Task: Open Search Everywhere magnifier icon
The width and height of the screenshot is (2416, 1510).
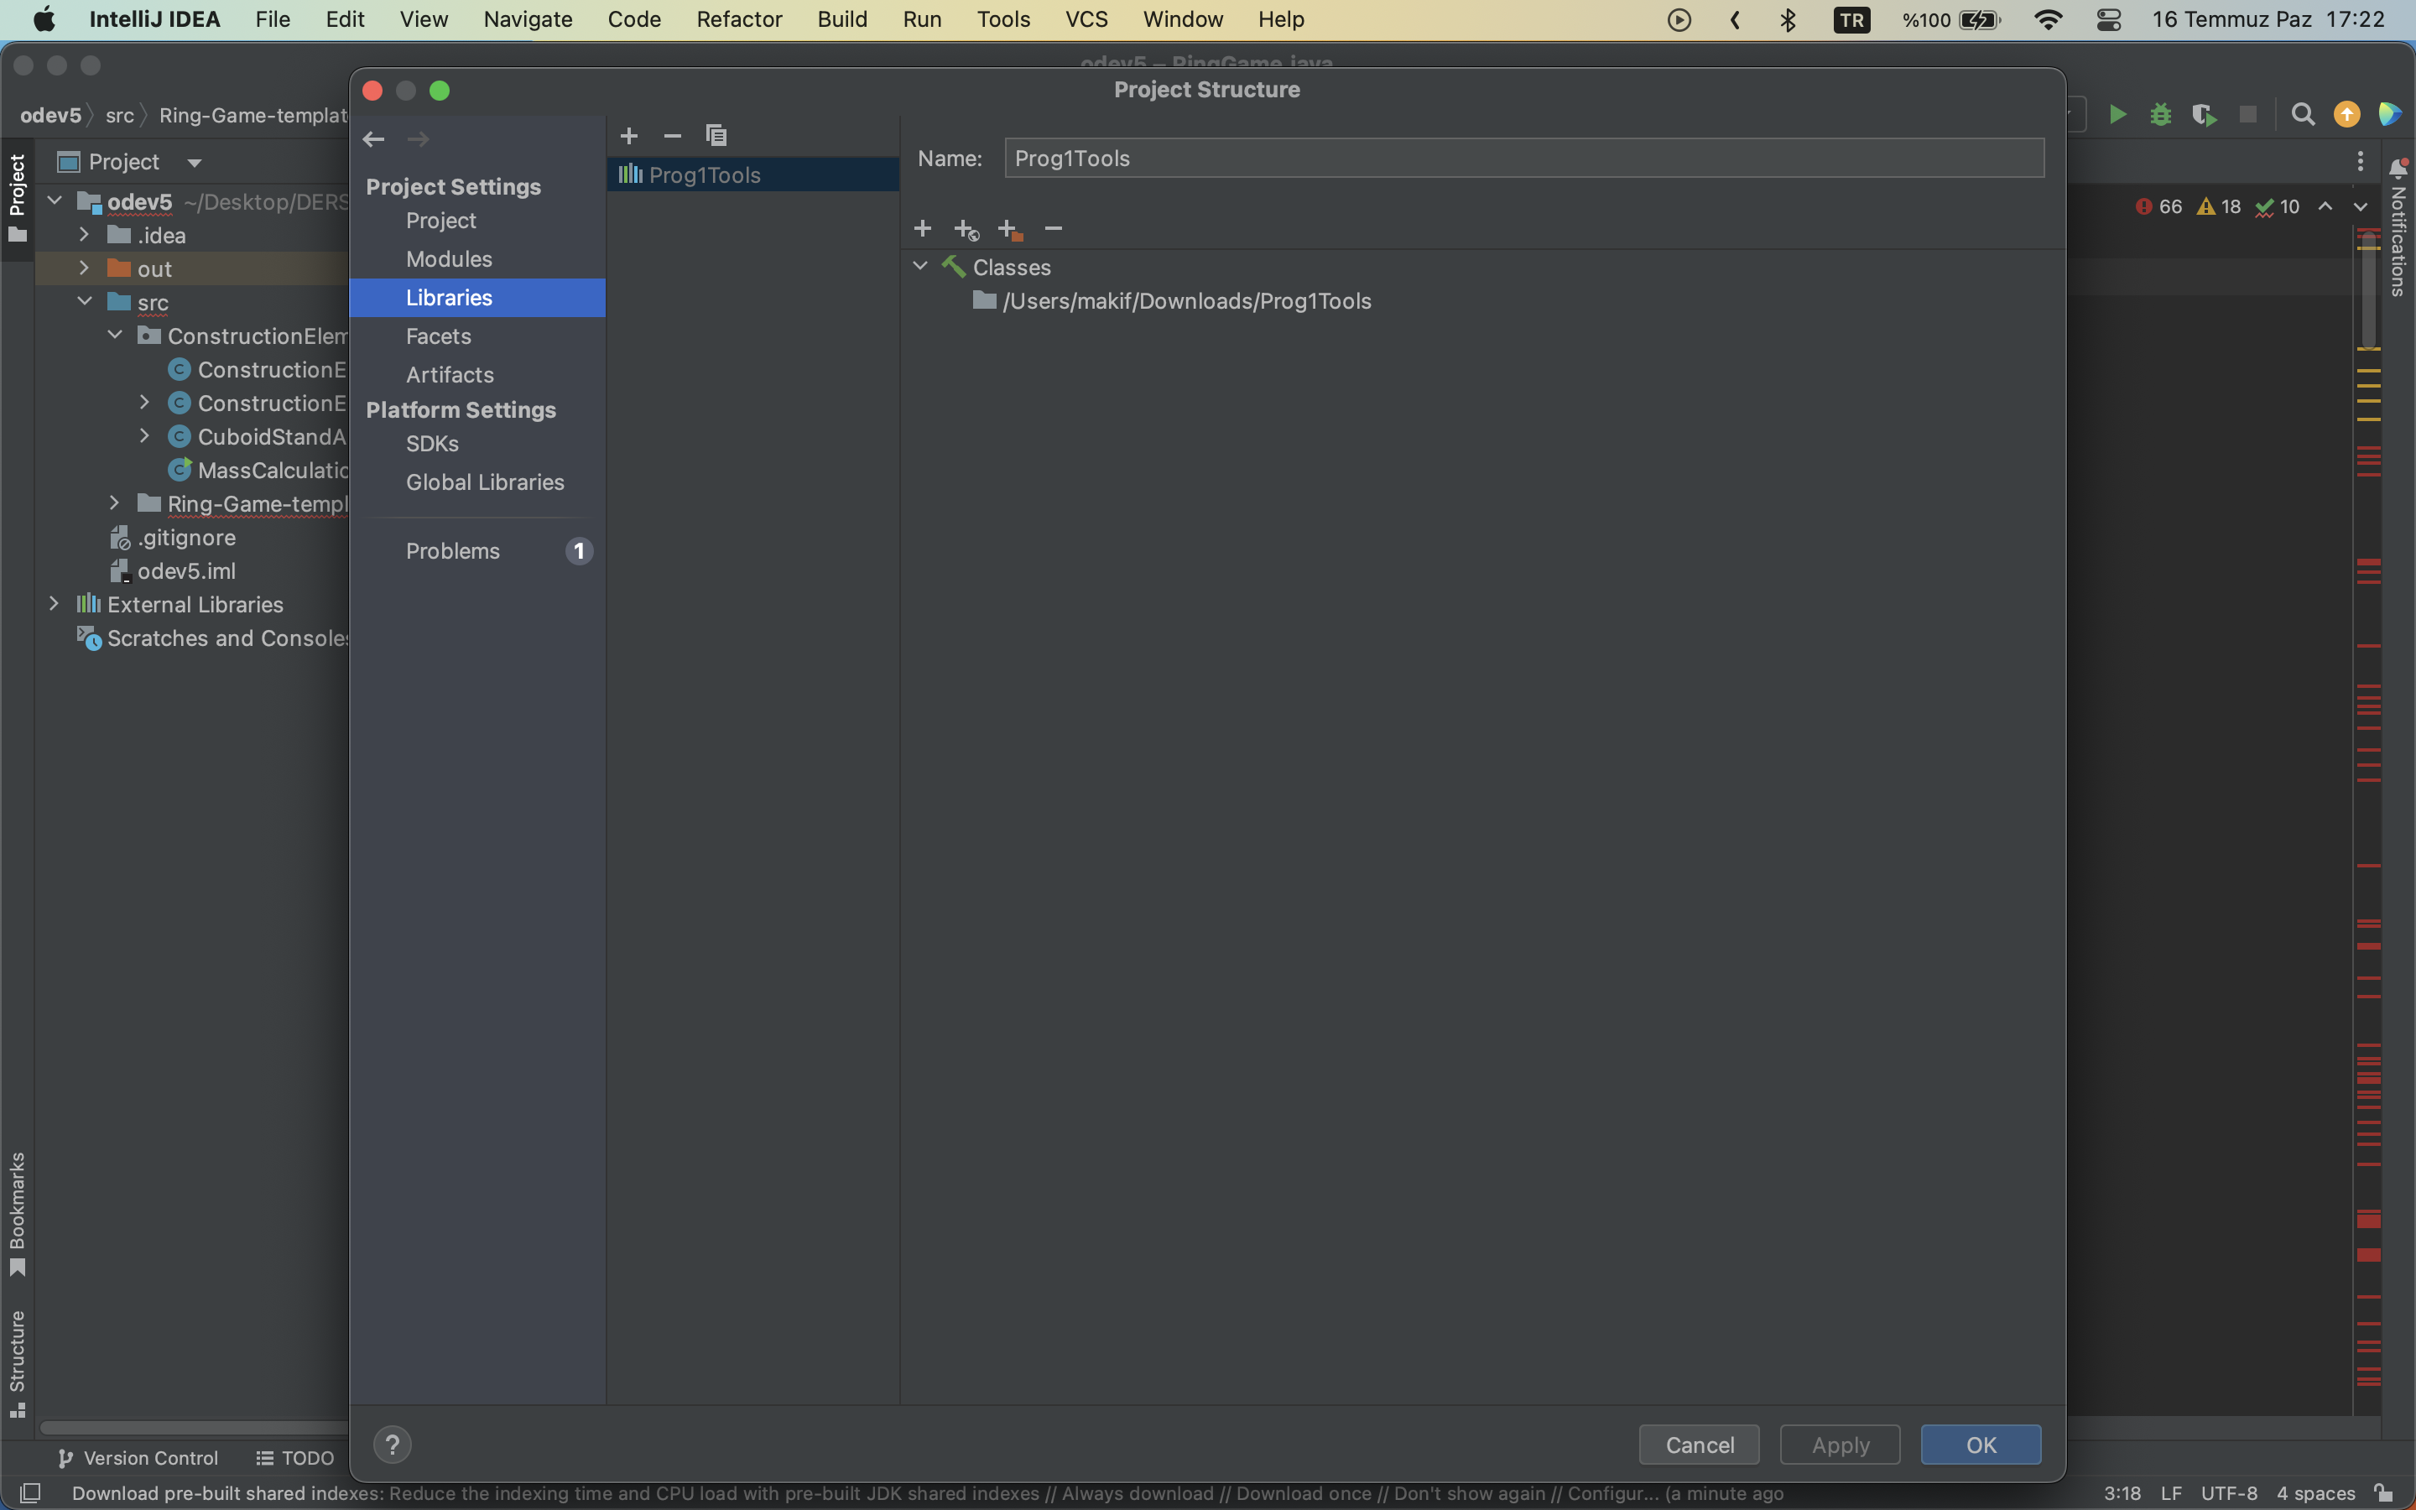Action: pyautogui.click(x=2302, y=115)
